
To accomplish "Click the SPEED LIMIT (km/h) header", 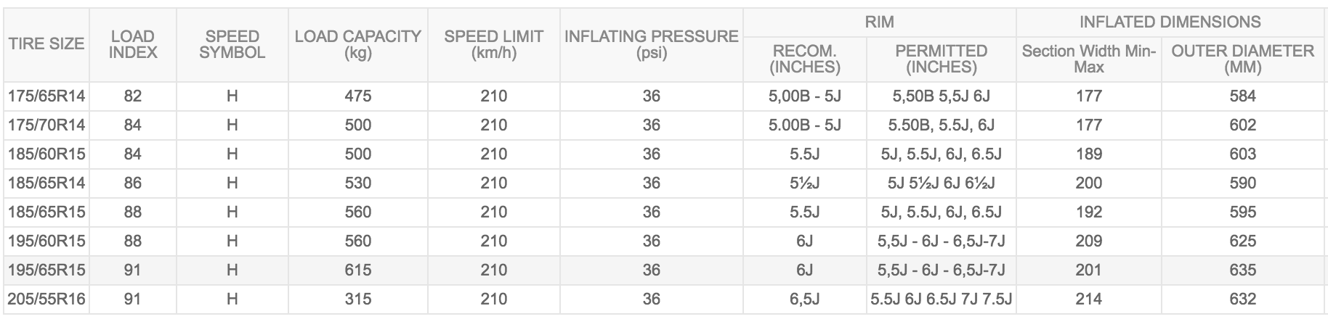I will coord(494,44).
